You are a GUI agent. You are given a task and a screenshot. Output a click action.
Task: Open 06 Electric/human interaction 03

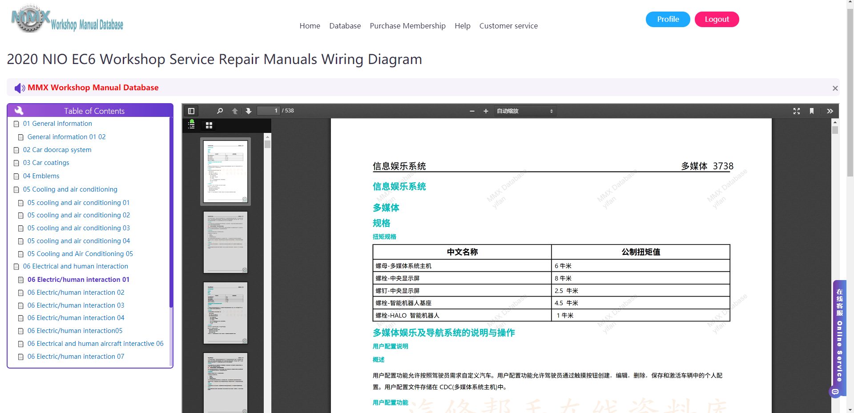click(x=76, y=305)
